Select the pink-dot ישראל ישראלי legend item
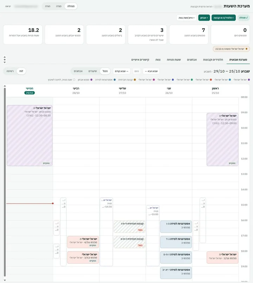The image size is (253, 283). click(147, 80)
